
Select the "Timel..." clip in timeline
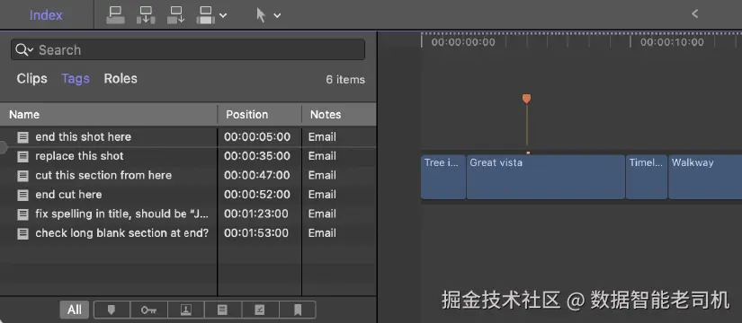coord(647,177)
